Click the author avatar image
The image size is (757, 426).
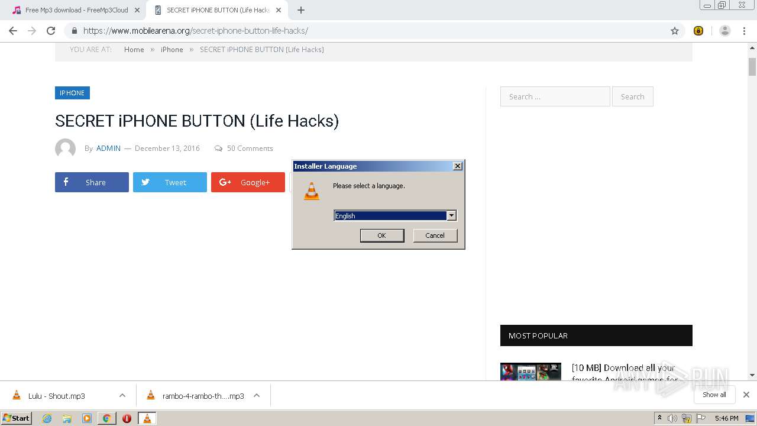pos(65,149)
